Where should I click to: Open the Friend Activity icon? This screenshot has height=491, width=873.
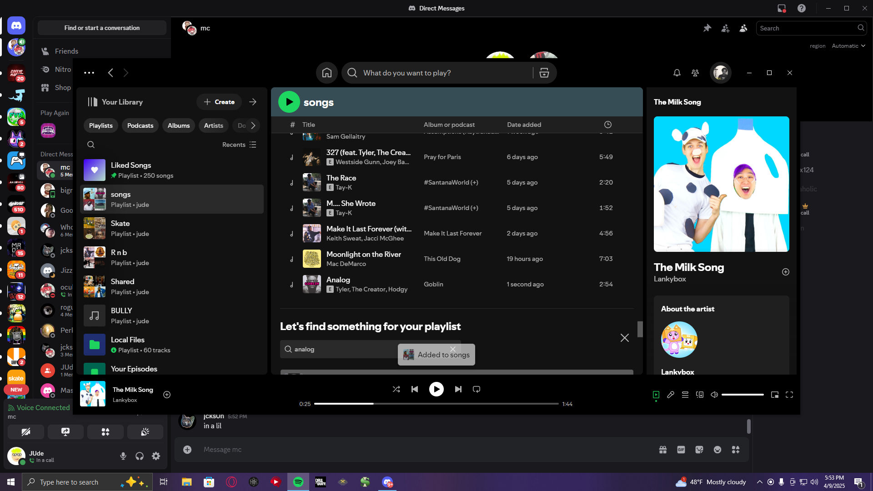(x=695, y=73)
